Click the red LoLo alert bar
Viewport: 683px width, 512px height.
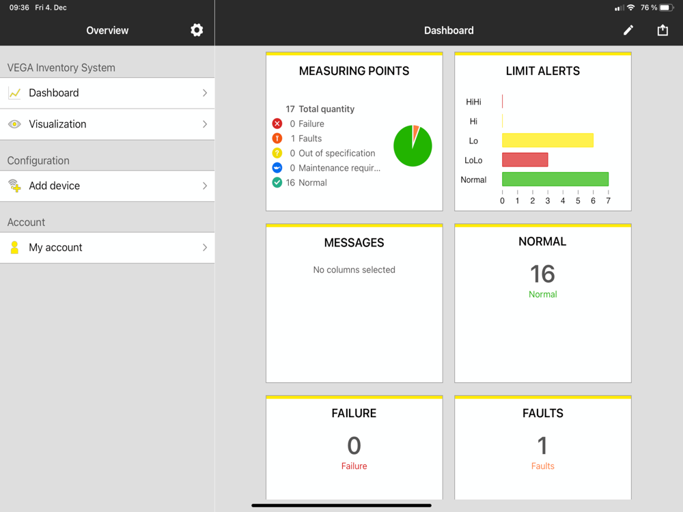pyautogui.click(x=525, y=160)
